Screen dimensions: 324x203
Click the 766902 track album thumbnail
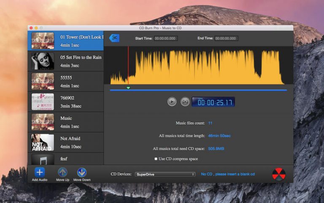pos(43,102)
